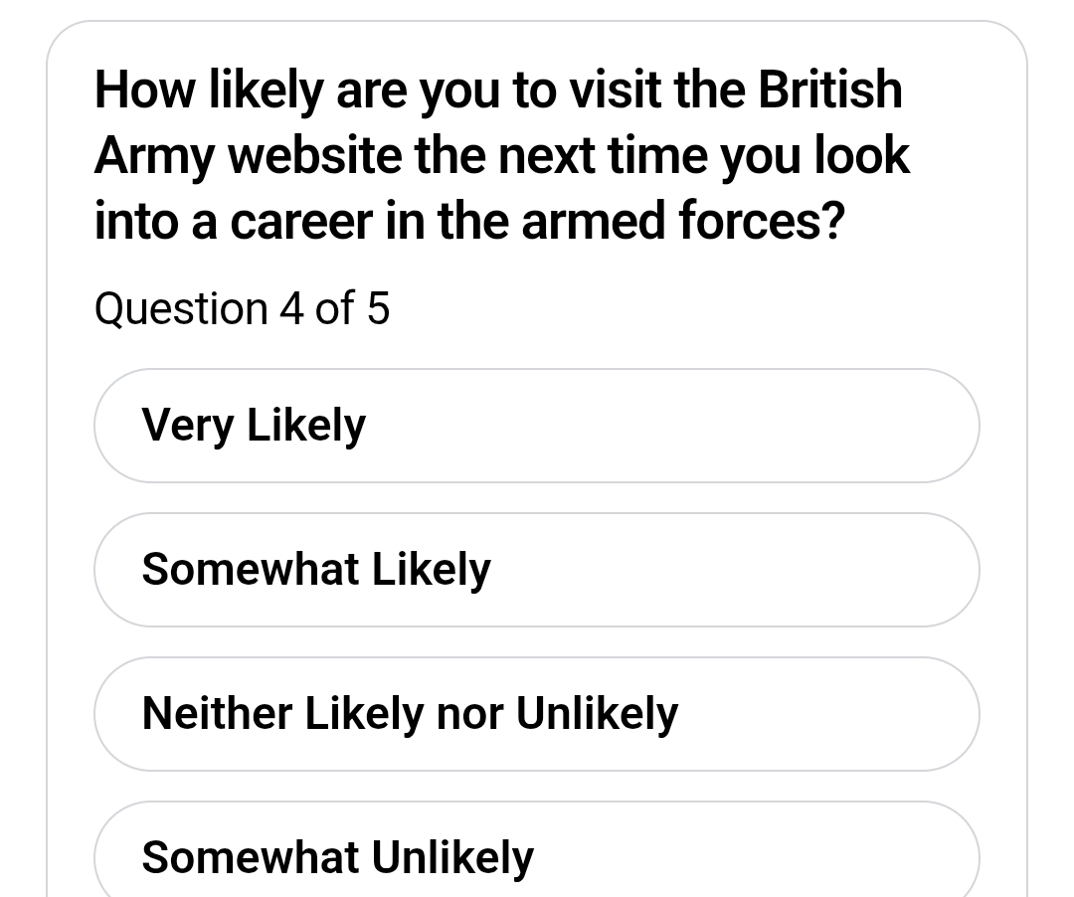This screenshot has width=1074, height=897.
Task: Pick "Neither Likely nor Unlikely" response
Action: [x=537, y=714]
